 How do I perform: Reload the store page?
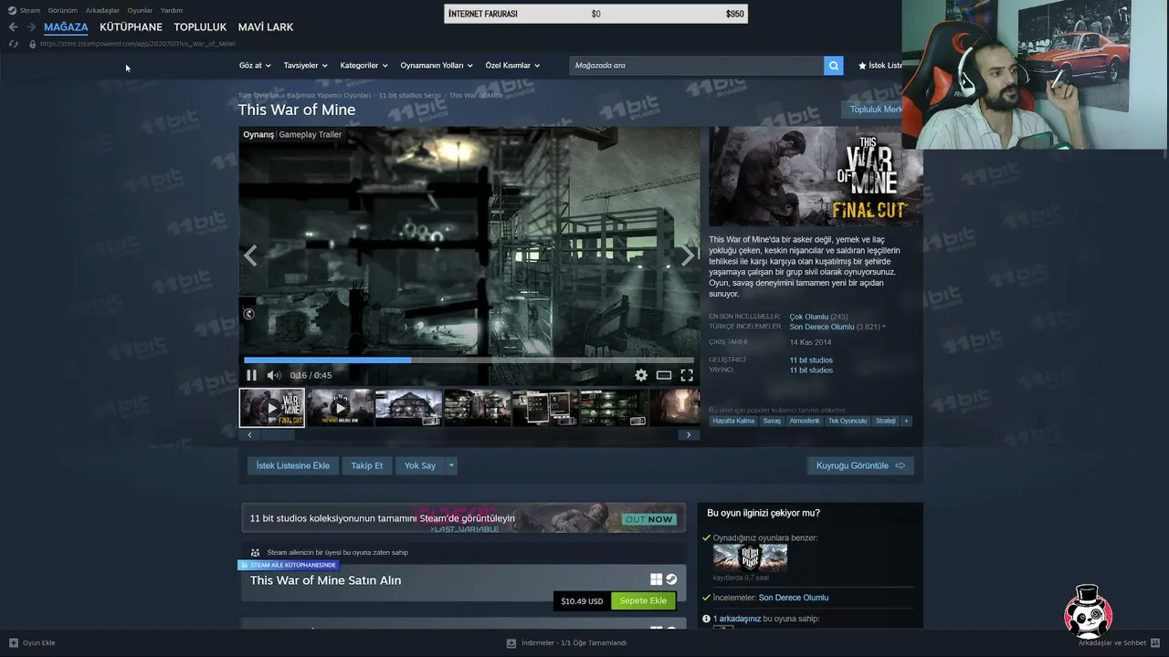pyautogui.click(x=13, y=44)
